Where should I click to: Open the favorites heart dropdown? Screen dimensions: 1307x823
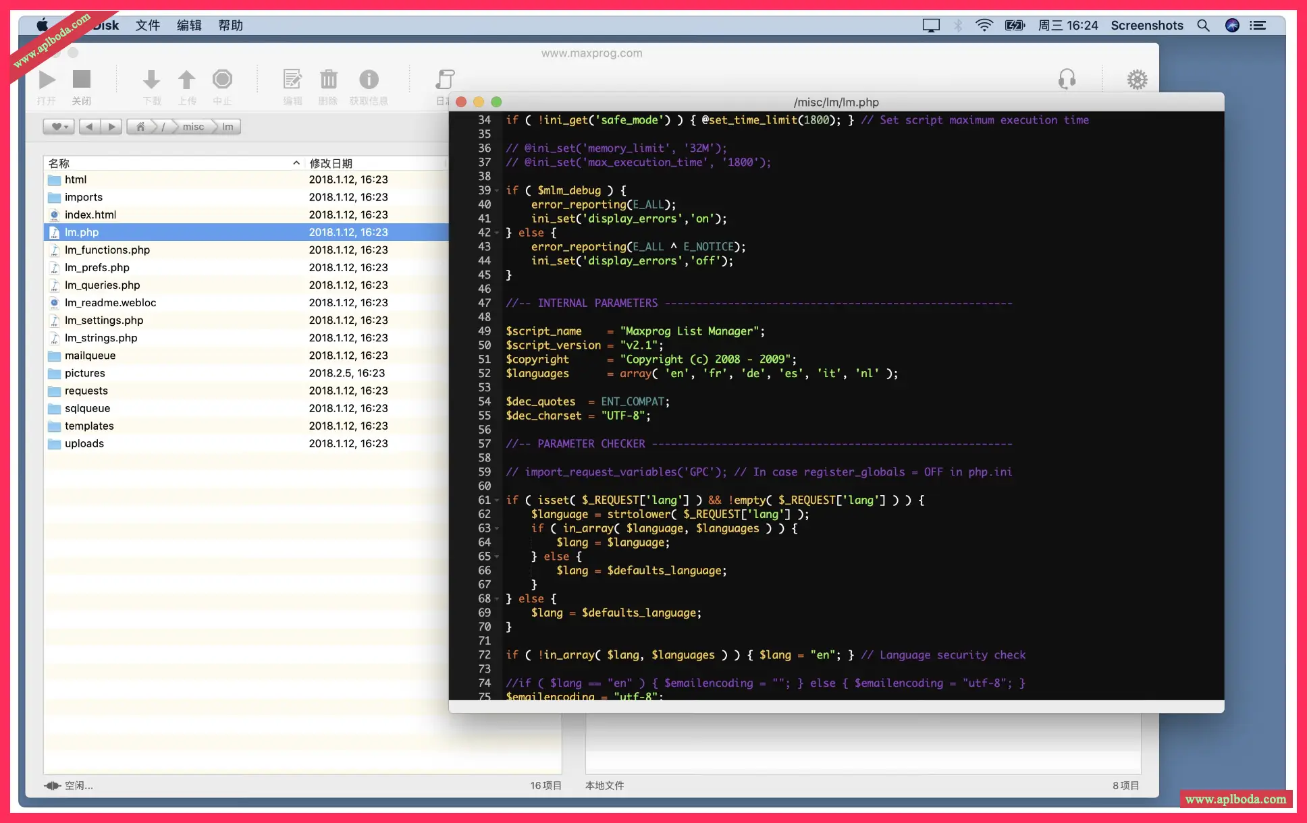(x=59, y=127)
